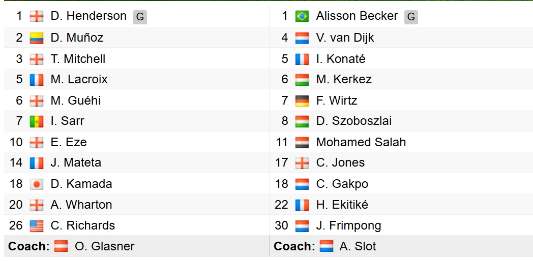The height and width of the screenshot is (261, 533).
Task: Click the Colombia flag next to D. Muñoz
Action: pos(37,38)
